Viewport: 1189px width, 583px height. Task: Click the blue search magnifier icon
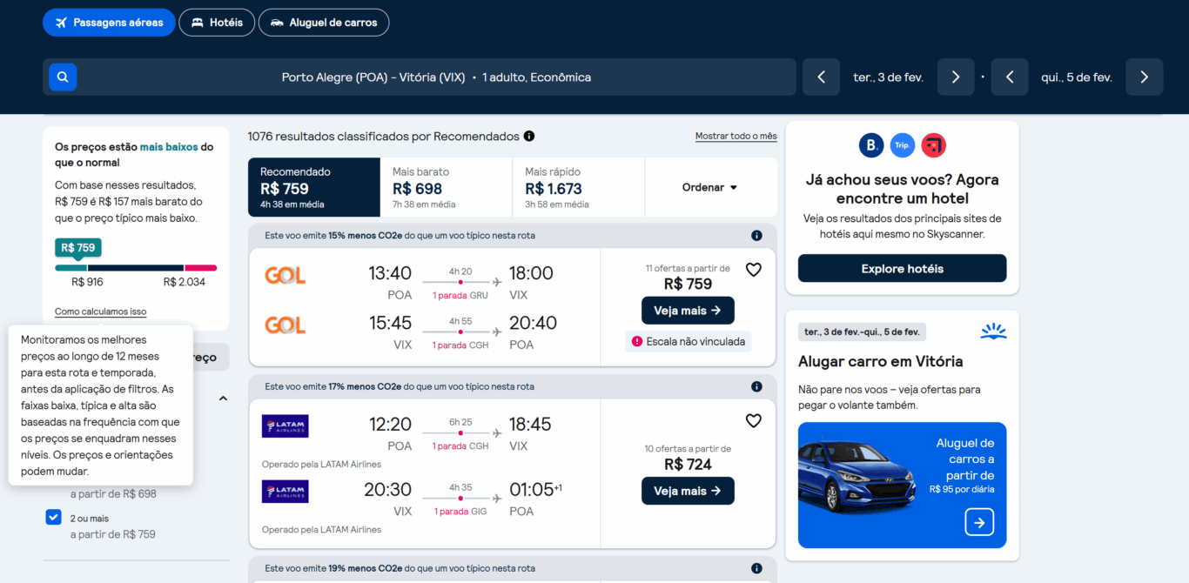coord(62,77)
